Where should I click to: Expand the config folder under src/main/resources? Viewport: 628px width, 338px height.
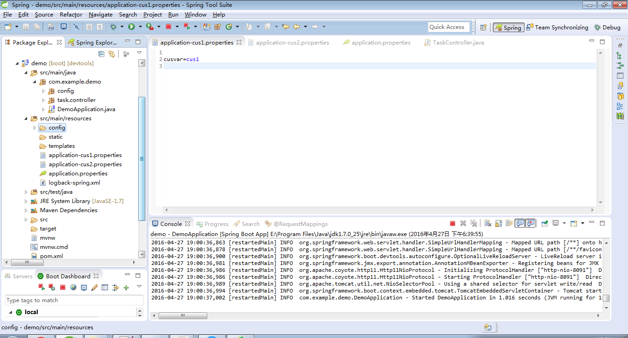point(34,128)
